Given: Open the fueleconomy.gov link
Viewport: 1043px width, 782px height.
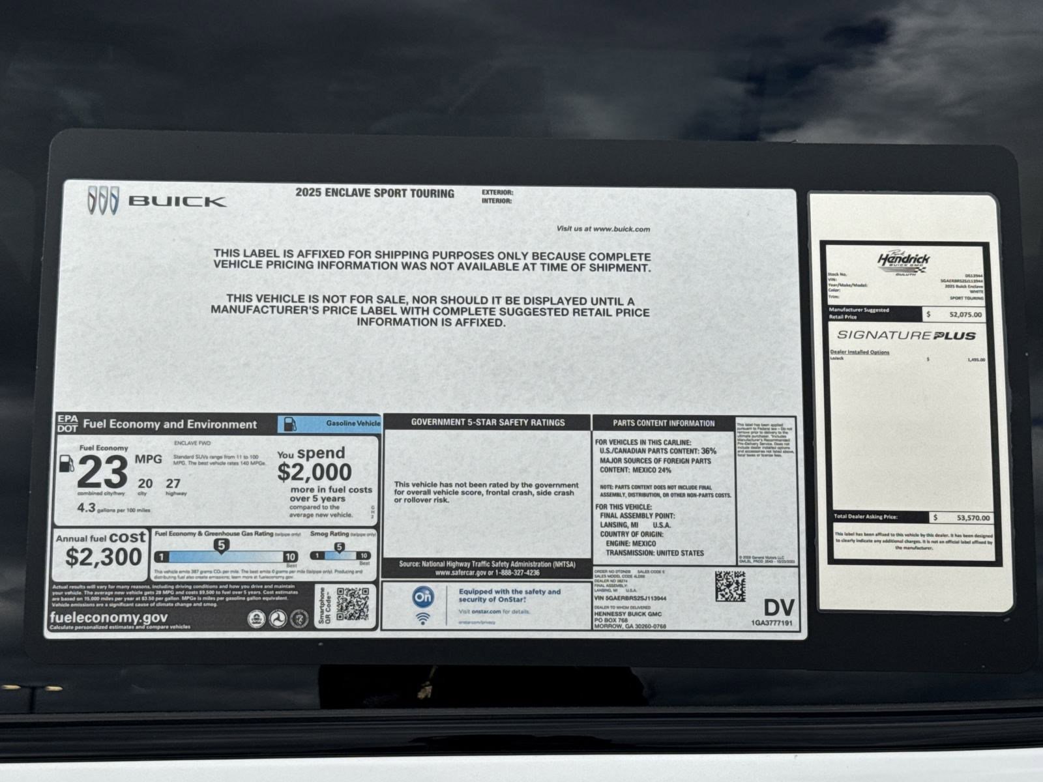Looking at the screenshot, I should pyautogui.click(x=108, y=617).
